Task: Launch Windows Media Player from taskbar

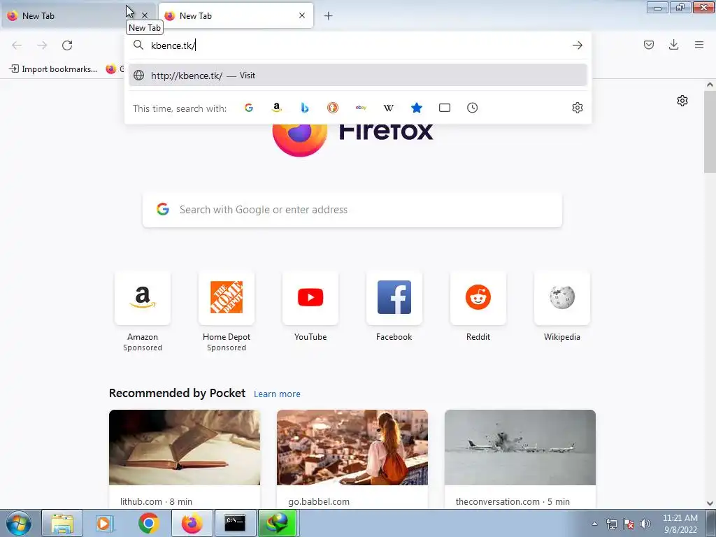Action: pos(105,523)
